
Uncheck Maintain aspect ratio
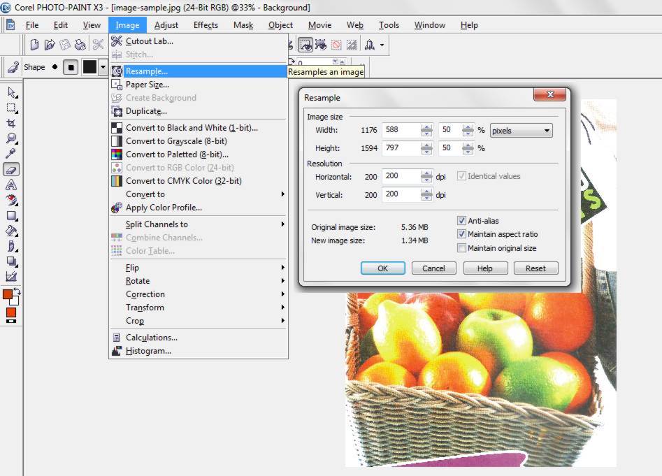462,234
